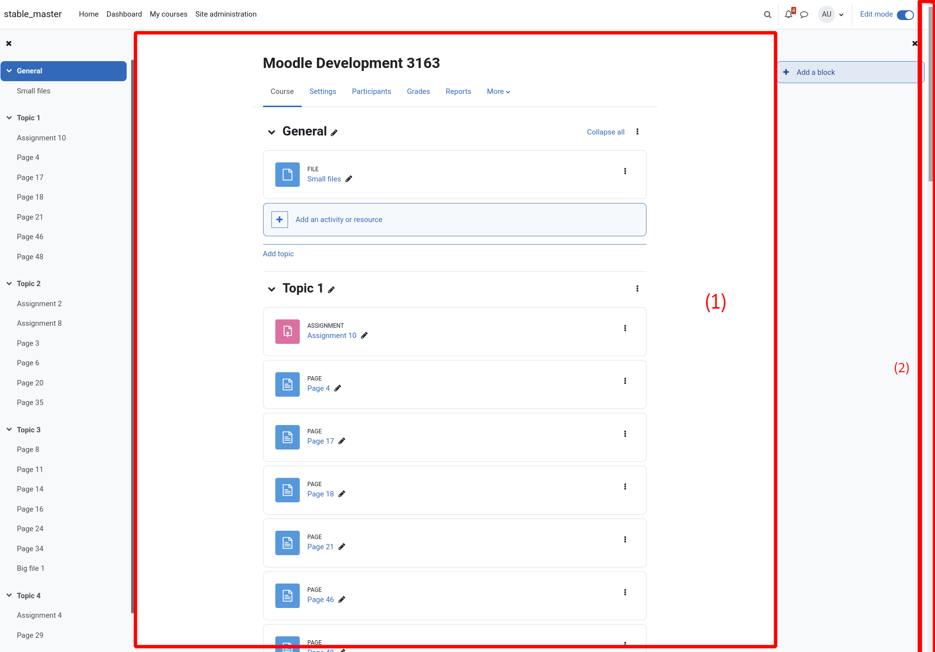Click the page vertical scrollbar thumb
This screenshot has height=652, width=935.
coord(931,93)
